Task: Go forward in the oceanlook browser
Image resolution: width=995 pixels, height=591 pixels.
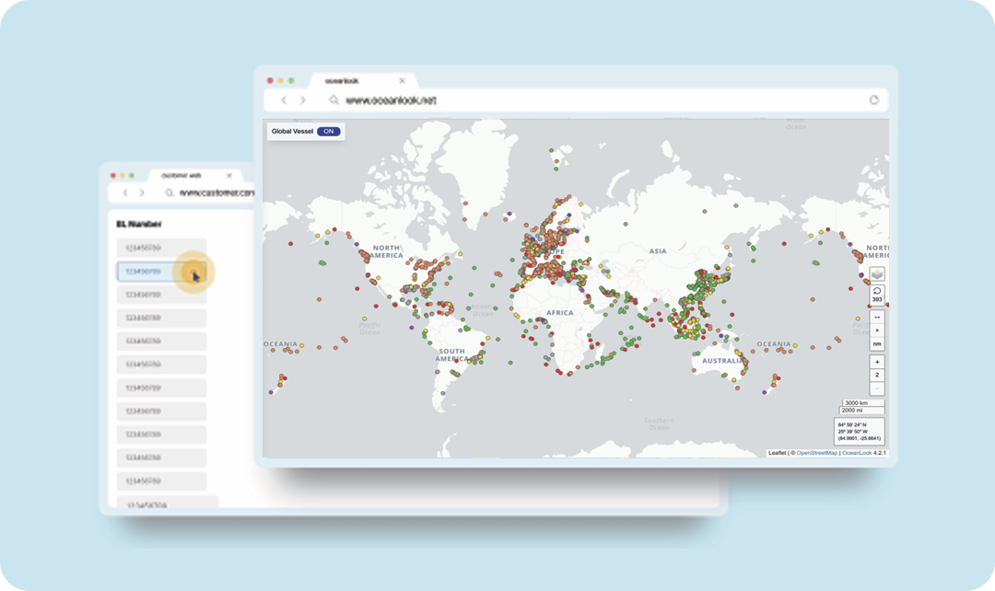Action: pyautogui.click(x=302, y=100)
